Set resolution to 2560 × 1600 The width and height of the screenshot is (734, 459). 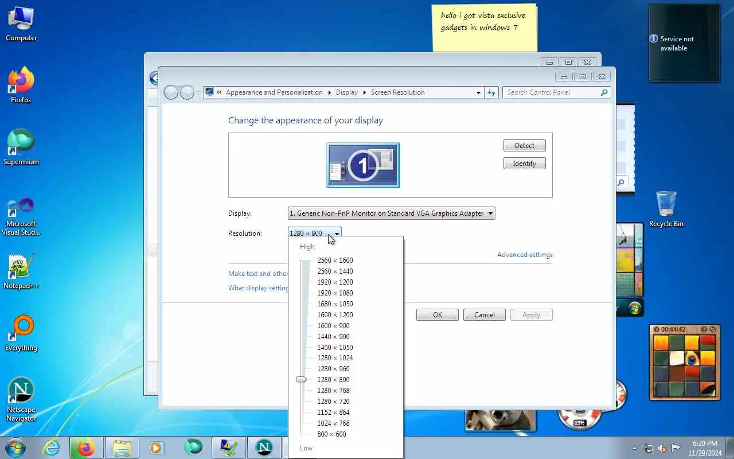click(335, 260)
